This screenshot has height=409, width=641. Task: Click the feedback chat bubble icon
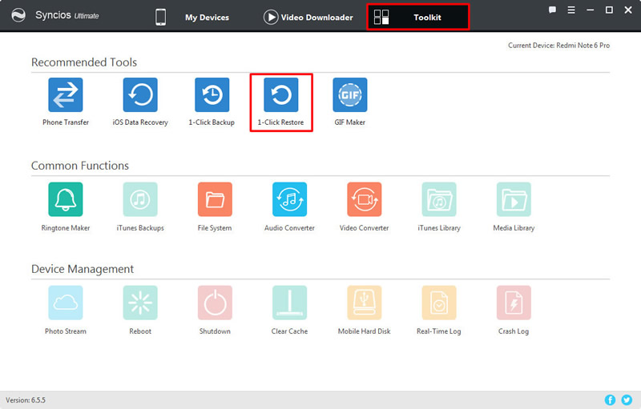pyautogui.click(x=552, y=10)
